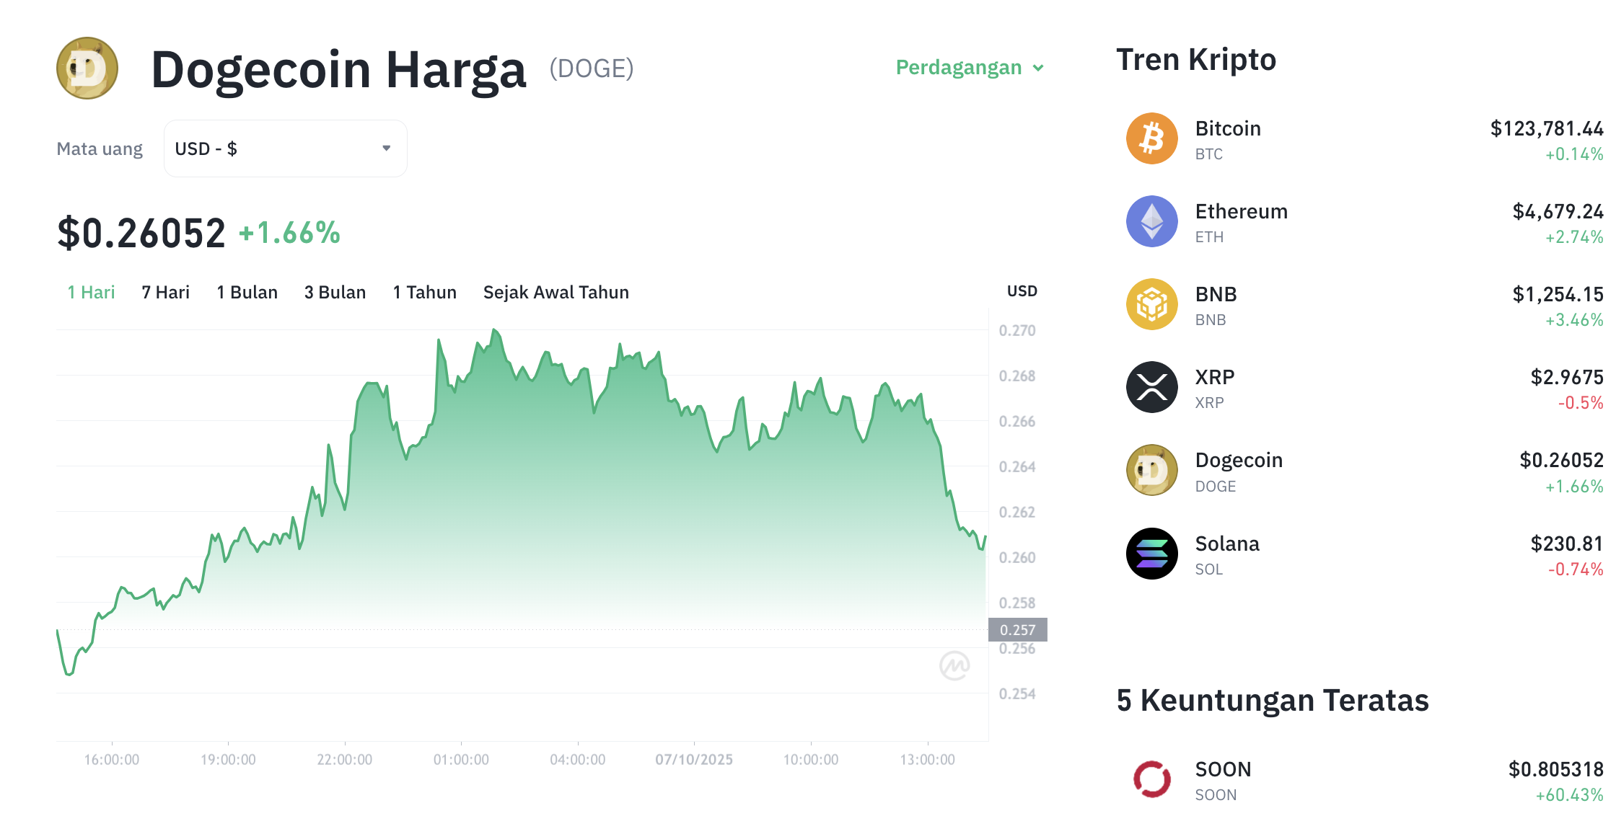Click the currency dropdown arrow
The image size is (1616, 816).
click(387, 148)
